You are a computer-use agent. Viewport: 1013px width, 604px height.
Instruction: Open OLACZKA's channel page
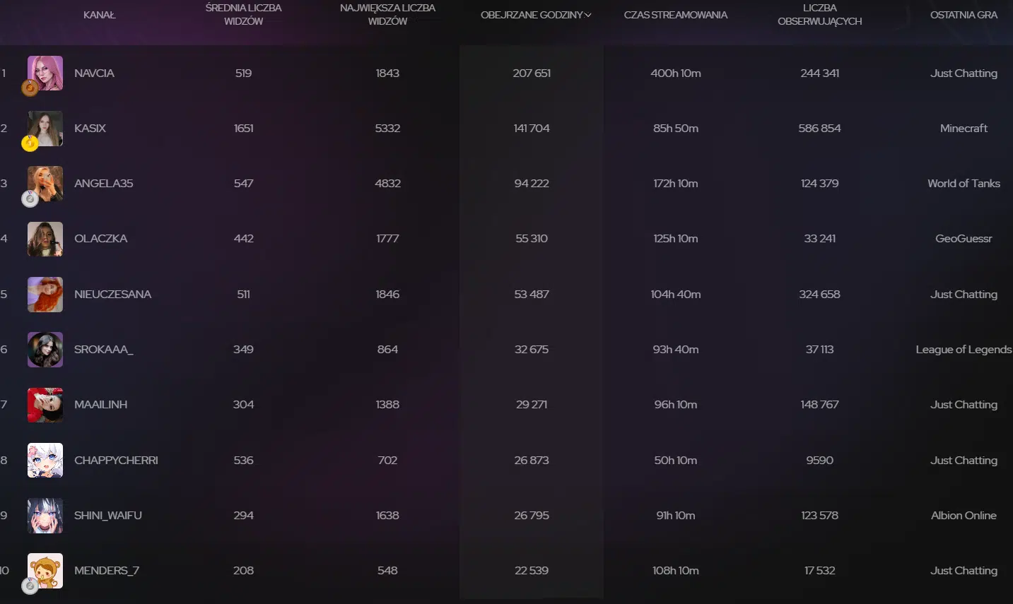point(100,238)
